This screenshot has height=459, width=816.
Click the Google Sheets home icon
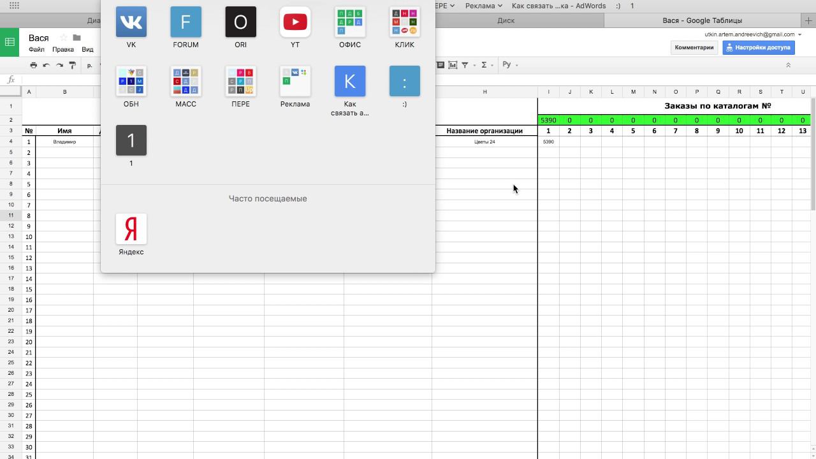point(10,42)
